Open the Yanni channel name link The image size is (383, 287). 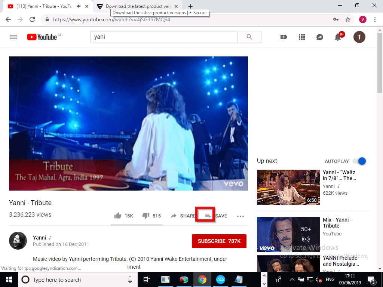(x=39, y=238)
